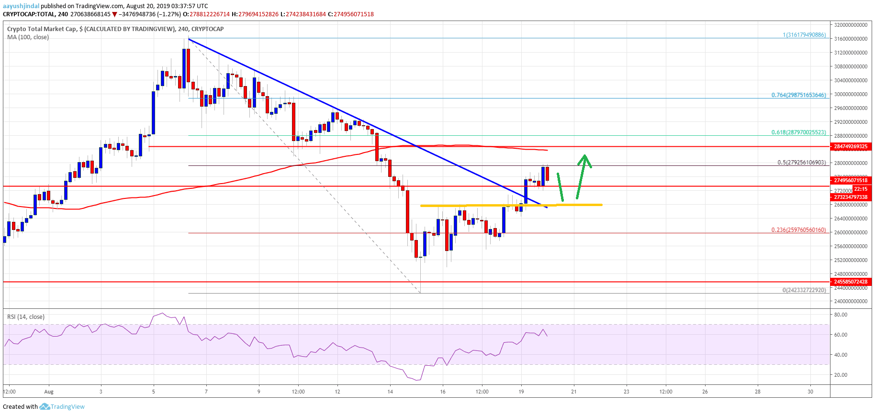Click the 260000000000 price scale label
The image size is (875, 415).
pos(851,232)
